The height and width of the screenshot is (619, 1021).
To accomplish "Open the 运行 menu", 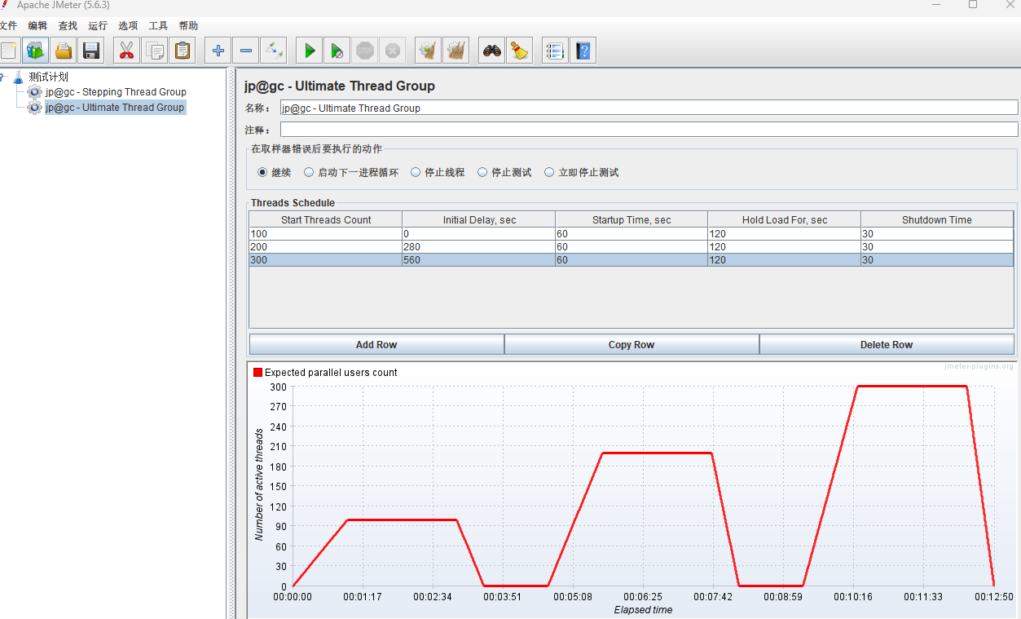I will 98,25.
